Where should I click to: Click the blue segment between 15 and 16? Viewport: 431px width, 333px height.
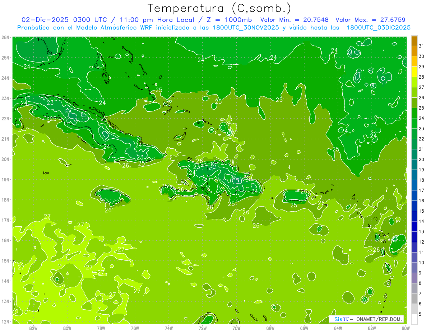[414, 206]
